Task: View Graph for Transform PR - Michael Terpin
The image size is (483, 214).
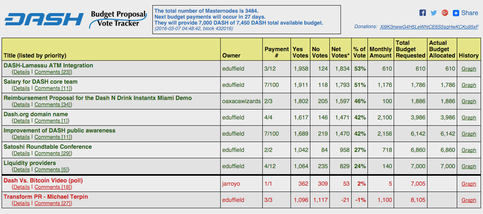Action: click(x=469, y=200)
